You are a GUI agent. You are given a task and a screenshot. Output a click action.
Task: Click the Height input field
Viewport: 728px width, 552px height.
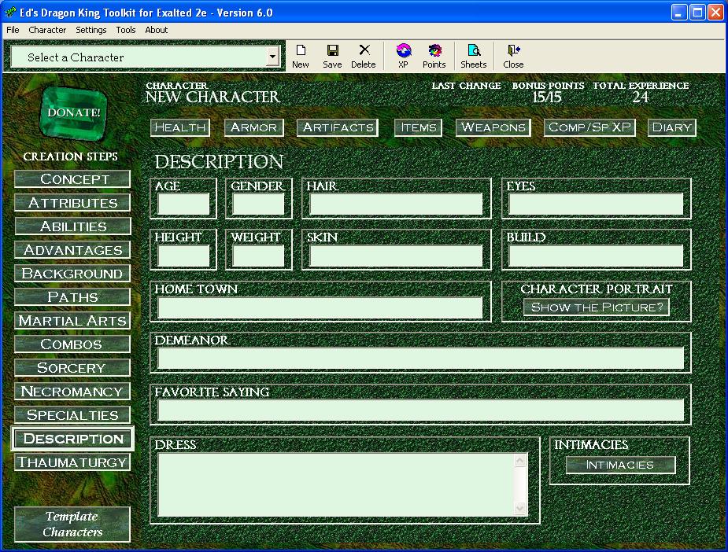[183, 256]
